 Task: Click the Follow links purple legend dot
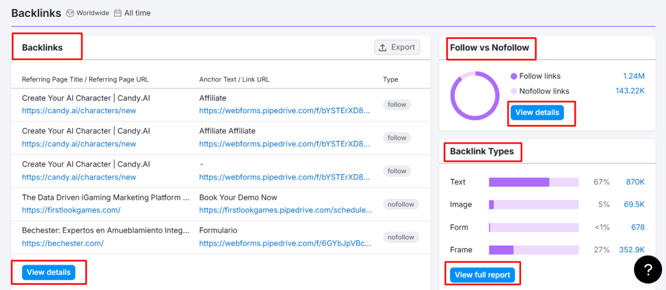pos(514,77)
